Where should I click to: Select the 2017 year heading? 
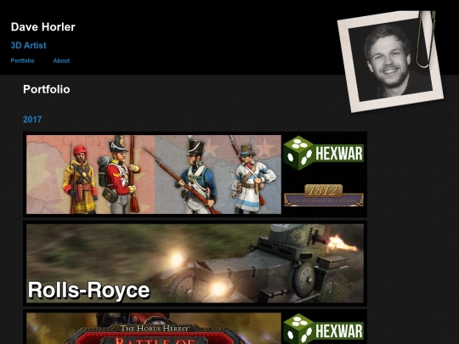[x=32, y=120]
